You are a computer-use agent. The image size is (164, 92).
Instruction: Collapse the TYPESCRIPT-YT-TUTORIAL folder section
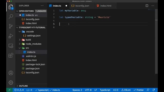pyautogui.click(x=17, y=28)
